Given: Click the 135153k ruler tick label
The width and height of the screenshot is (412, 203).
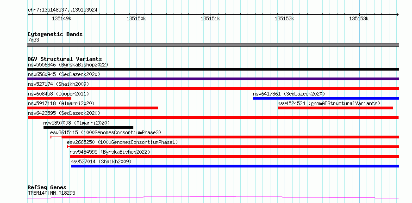Looking at the screenshot, I should tap(359, 18).
